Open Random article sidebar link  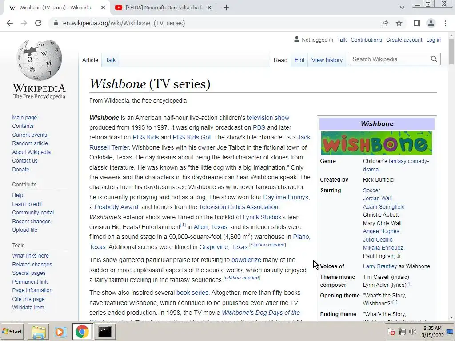30,143
